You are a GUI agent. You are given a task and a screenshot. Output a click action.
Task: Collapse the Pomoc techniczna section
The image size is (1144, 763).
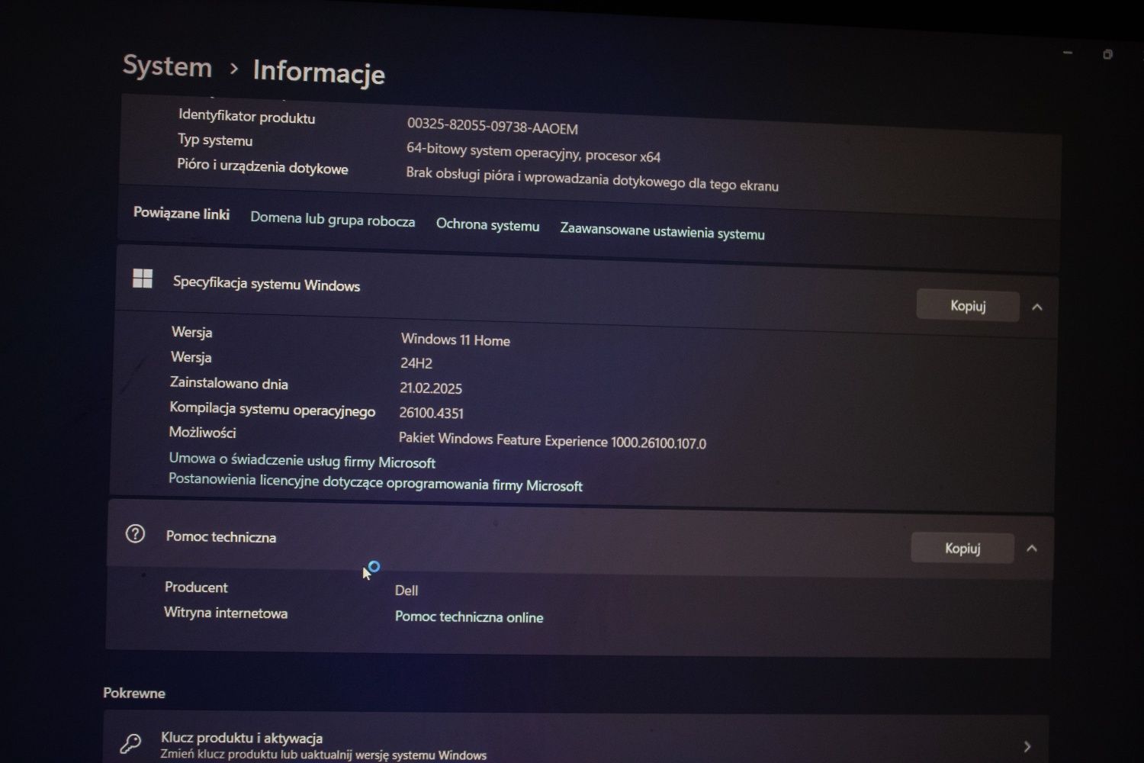pyautogui.click(x=1032, y=549)
